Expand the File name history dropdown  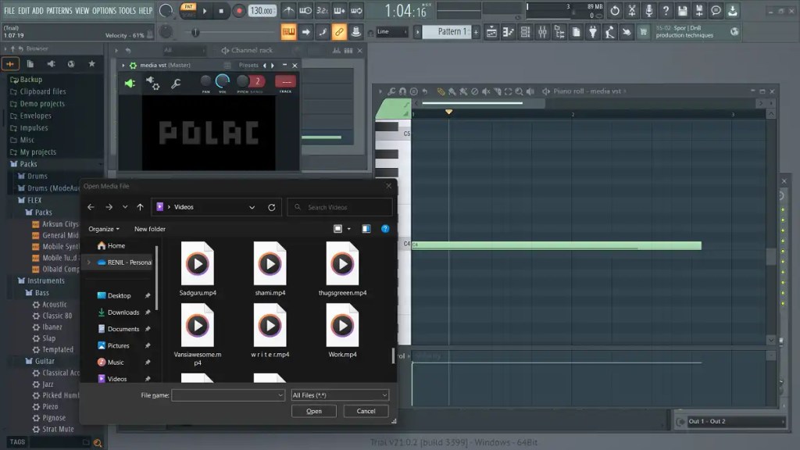click(x=280, y=395)
